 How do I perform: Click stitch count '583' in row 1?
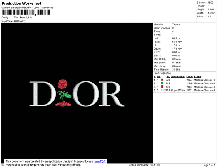167,80
